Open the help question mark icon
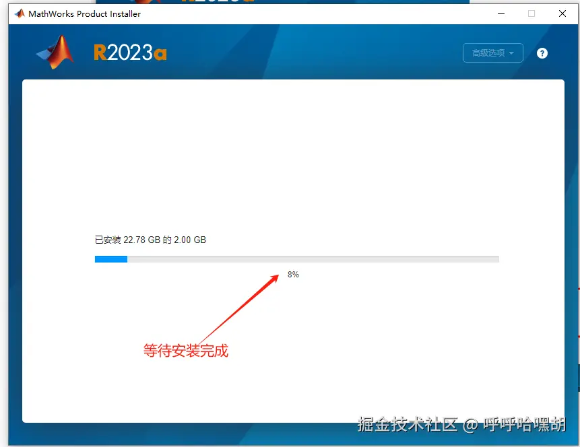The height and width of the screenshot is (447, 580). click(x=542, y=53)
